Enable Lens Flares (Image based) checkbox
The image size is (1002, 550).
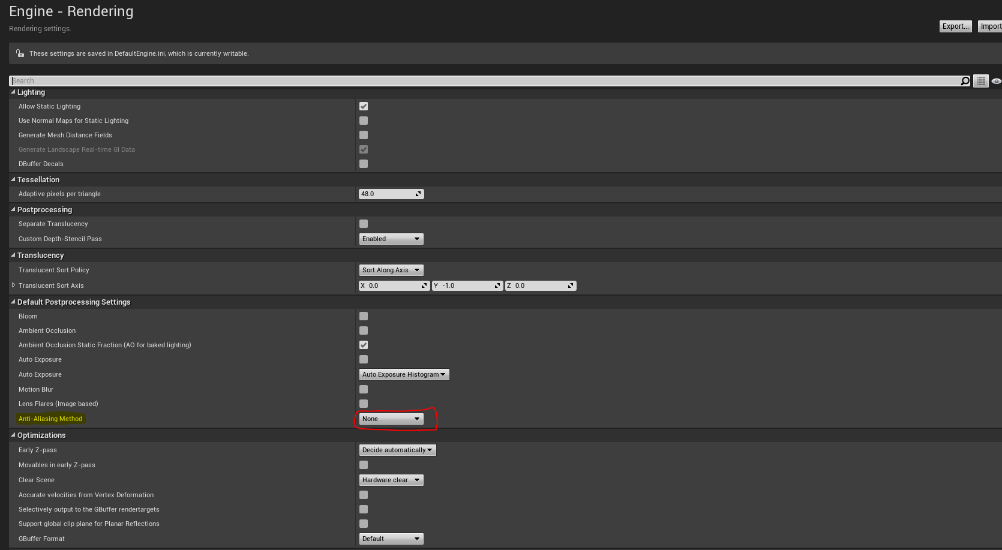pos(364,404)
